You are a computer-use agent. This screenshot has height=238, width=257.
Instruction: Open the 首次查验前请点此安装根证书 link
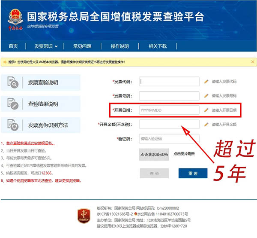tap(30, 143)
